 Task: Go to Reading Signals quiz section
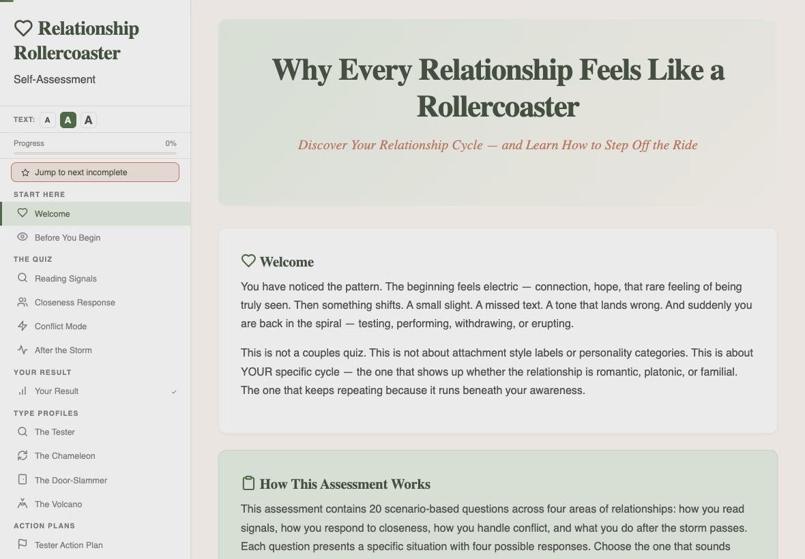click(95, 278)
